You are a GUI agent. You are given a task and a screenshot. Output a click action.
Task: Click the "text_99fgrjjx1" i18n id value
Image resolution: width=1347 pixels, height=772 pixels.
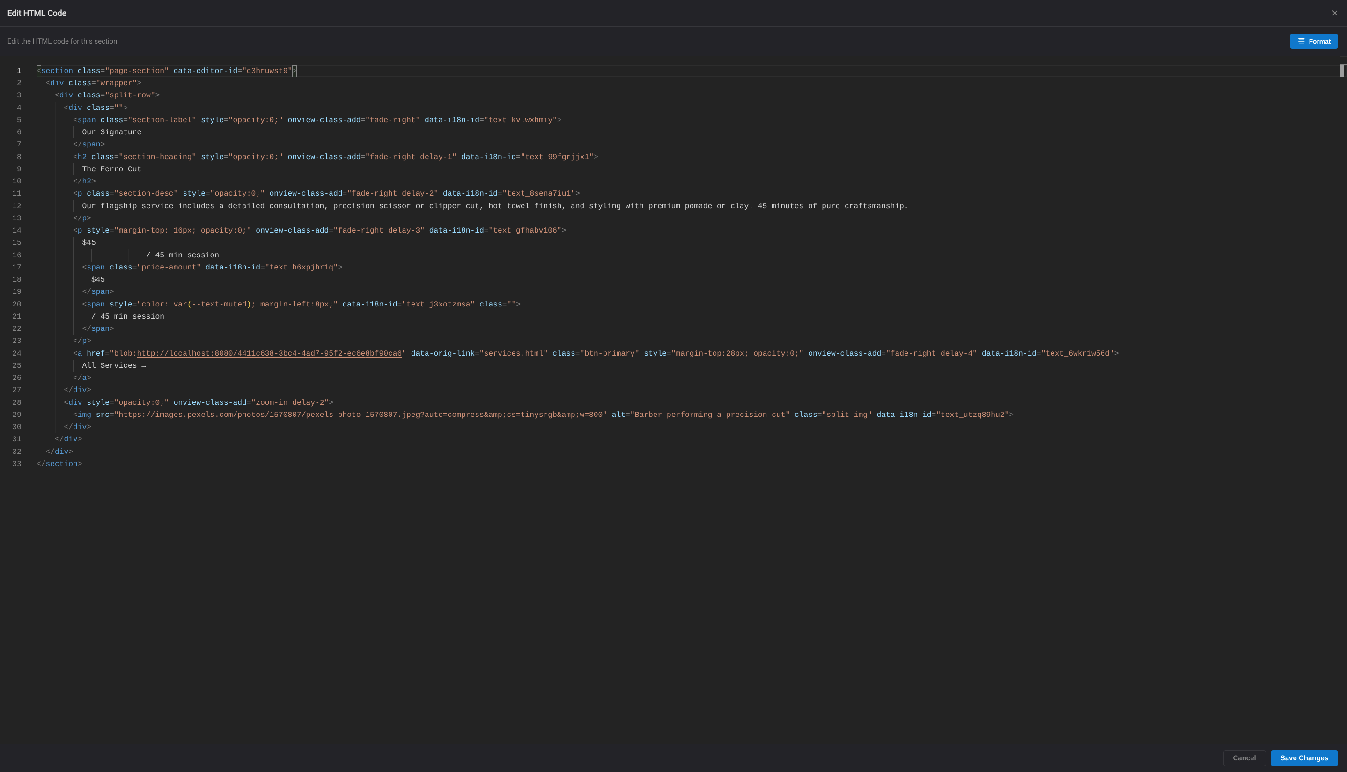(x=557, y=157)
